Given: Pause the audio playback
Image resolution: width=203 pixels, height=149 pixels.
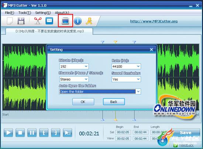Looking at the screenshot, I should point(32,132).
